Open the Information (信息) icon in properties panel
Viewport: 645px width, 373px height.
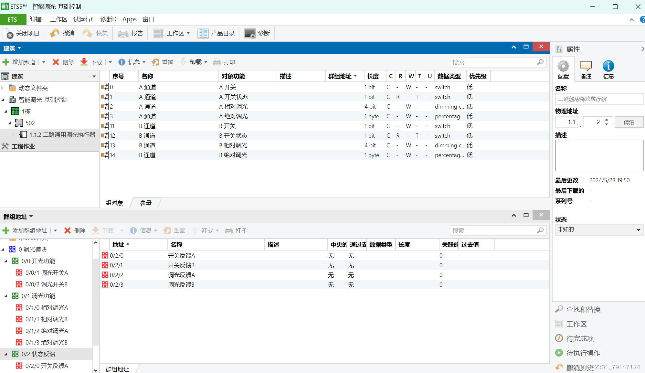(608, 67)
